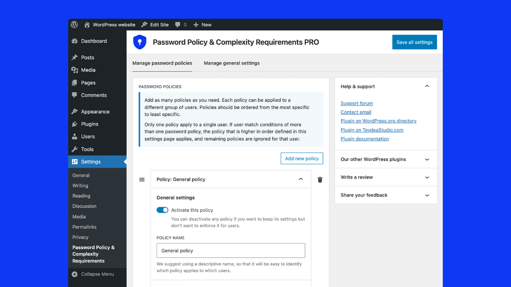Click the plus icon for New
Screen dimensions: 511x287
196,25
